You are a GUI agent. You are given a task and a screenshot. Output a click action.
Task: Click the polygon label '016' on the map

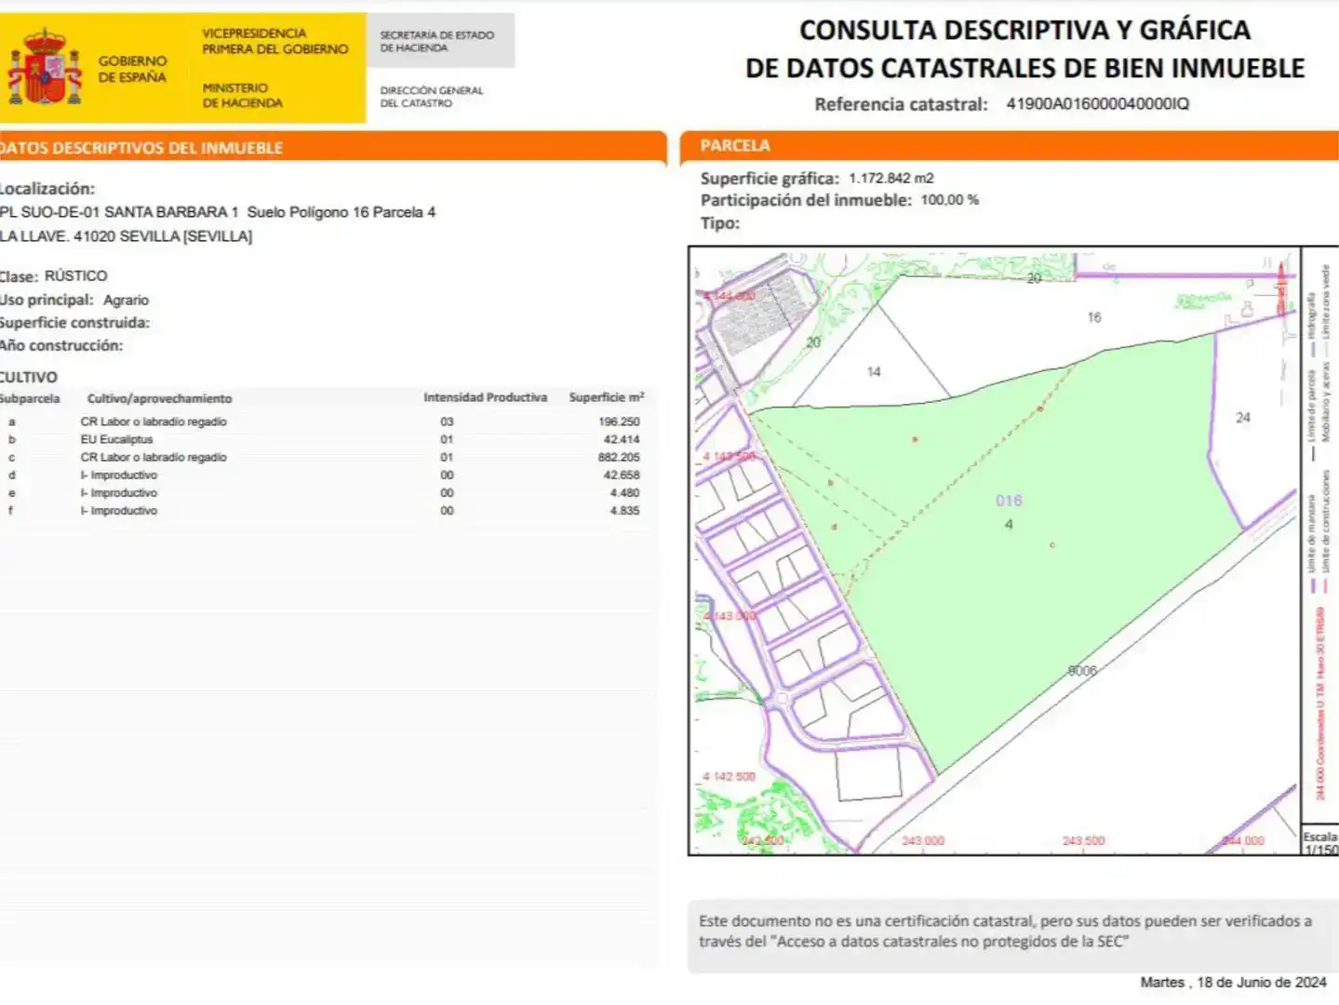(1009, 501)
